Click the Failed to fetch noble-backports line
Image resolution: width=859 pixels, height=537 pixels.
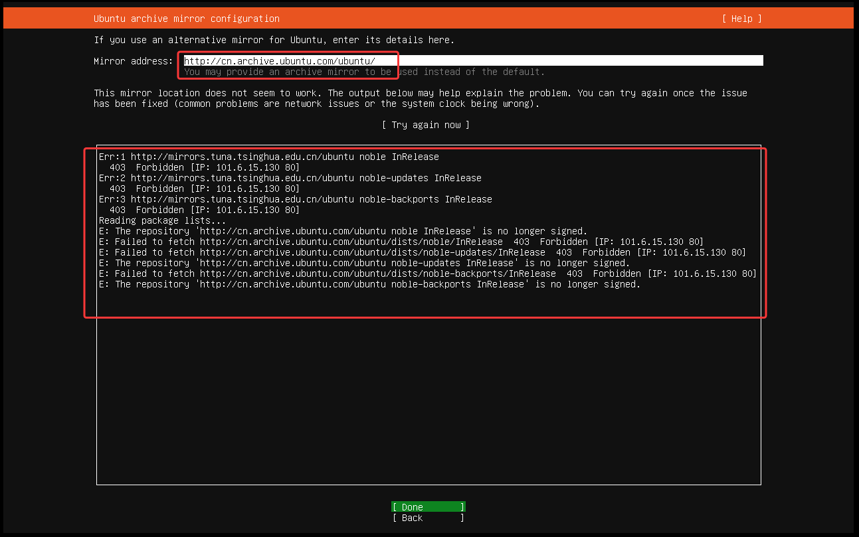click(x=427, y=273)
